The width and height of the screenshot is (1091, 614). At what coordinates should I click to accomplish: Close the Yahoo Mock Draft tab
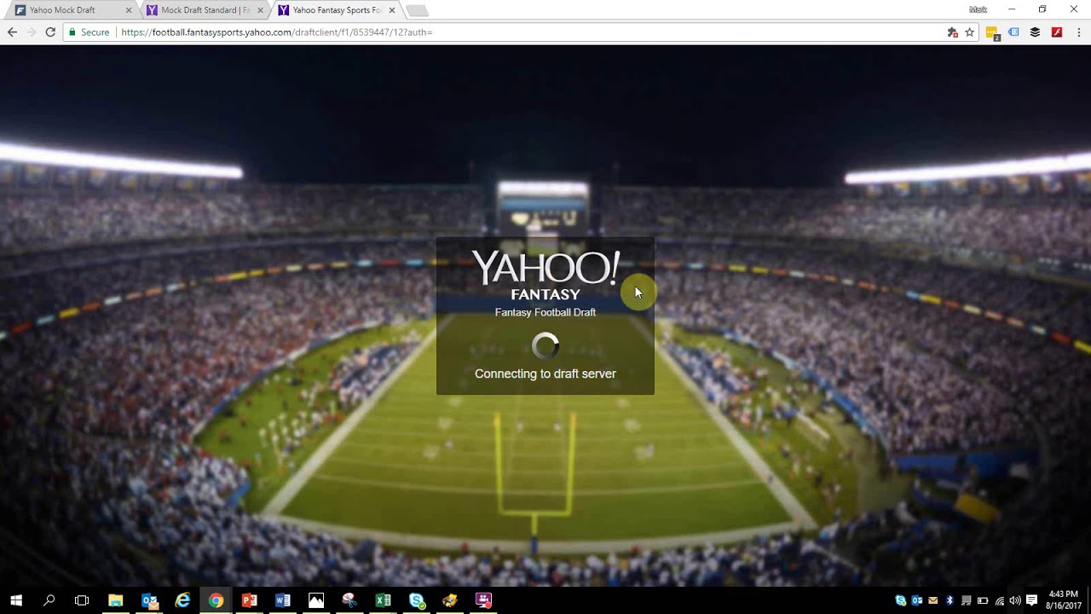[x=129, y=10]
